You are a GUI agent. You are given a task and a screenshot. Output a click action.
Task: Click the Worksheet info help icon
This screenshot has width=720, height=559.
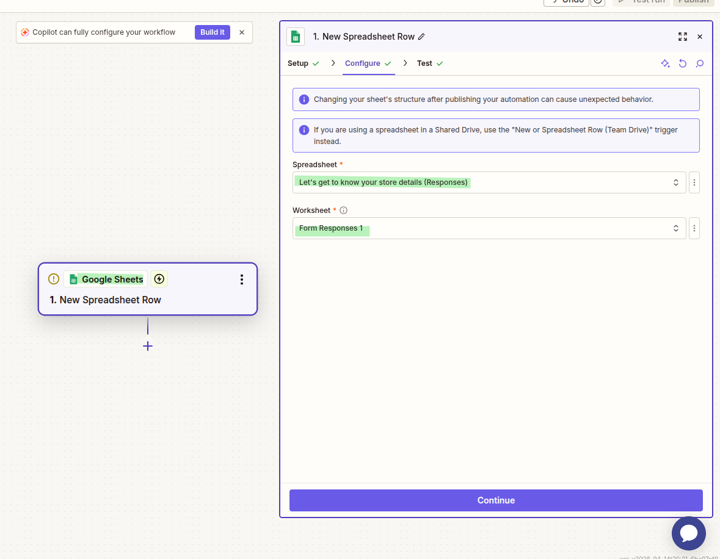pos(343,211)
